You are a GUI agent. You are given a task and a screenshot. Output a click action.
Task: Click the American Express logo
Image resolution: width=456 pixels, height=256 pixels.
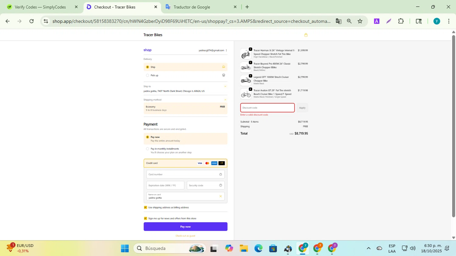pyautogui.click(x=214, y=163)
